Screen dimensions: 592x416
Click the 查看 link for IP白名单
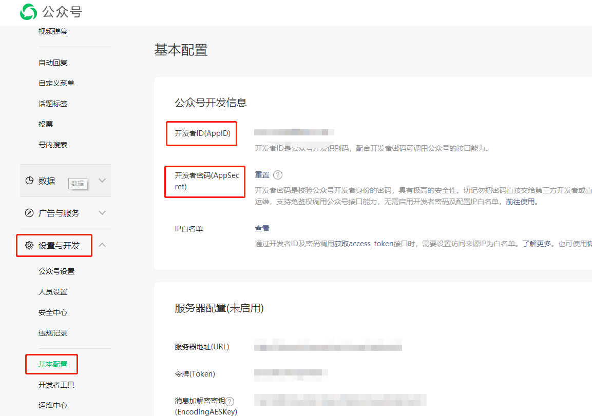pos(262,228)
